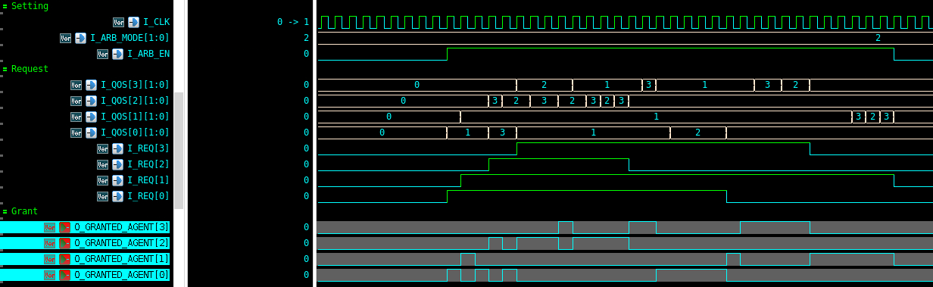
Task: Click the '3' segment in the I_QOS[0] waveform
Action: 502,133
